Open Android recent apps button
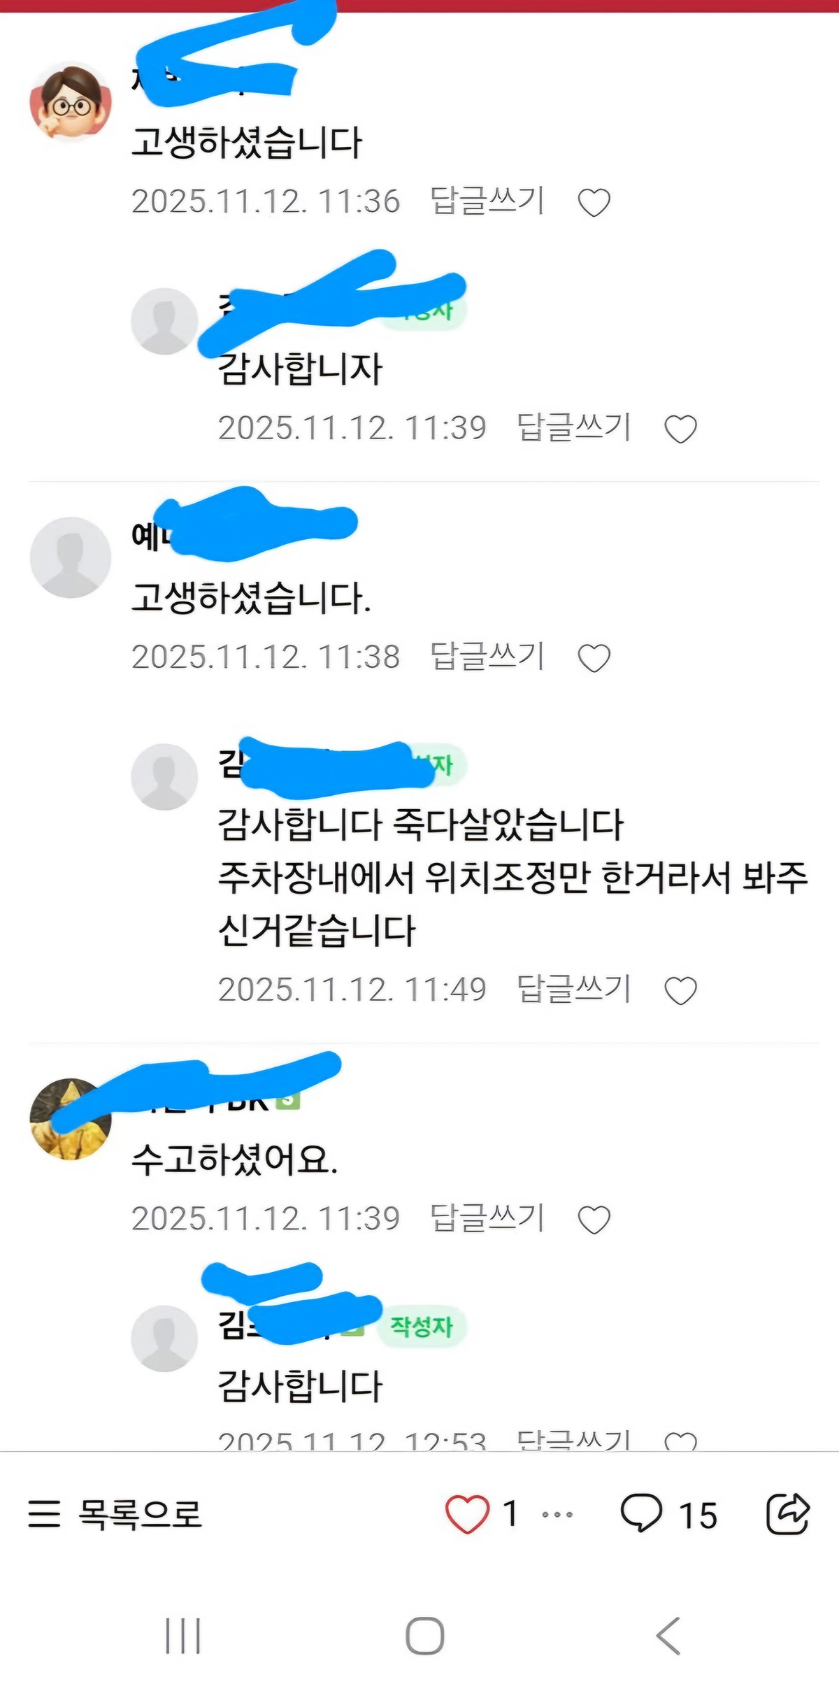This screenshot has width=839, height=1691. pos(183,1636)
